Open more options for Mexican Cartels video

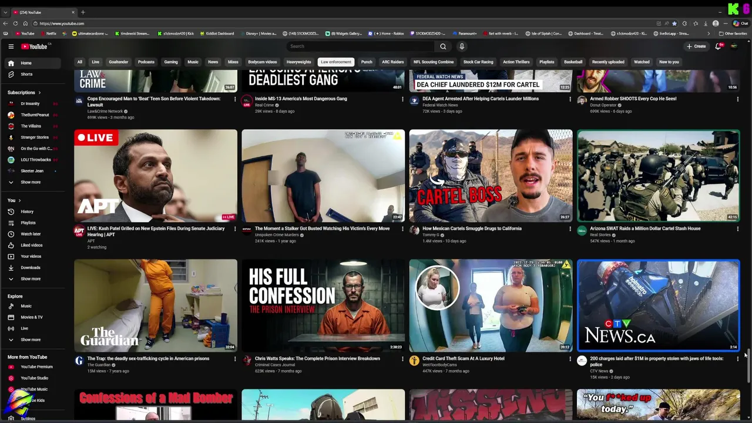pyautogui.click(x=570, y=229)
